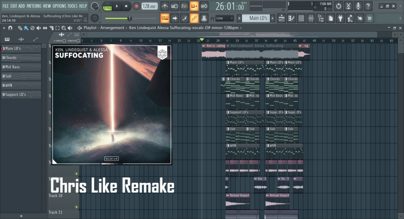Toggle typing keyboard to piano
The image size is (404, 219).
(x=165, y=18)
